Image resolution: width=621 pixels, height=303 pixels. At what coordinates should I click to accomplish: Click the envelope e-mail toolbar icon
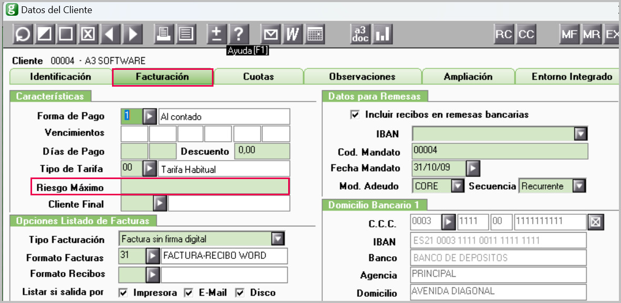(270, 35)
